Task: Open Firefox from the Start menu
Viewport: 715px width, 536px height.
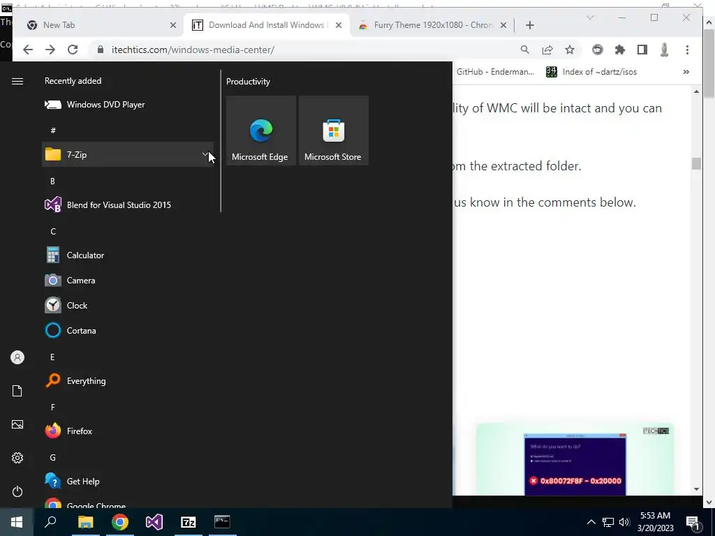Action: point(128,431)
